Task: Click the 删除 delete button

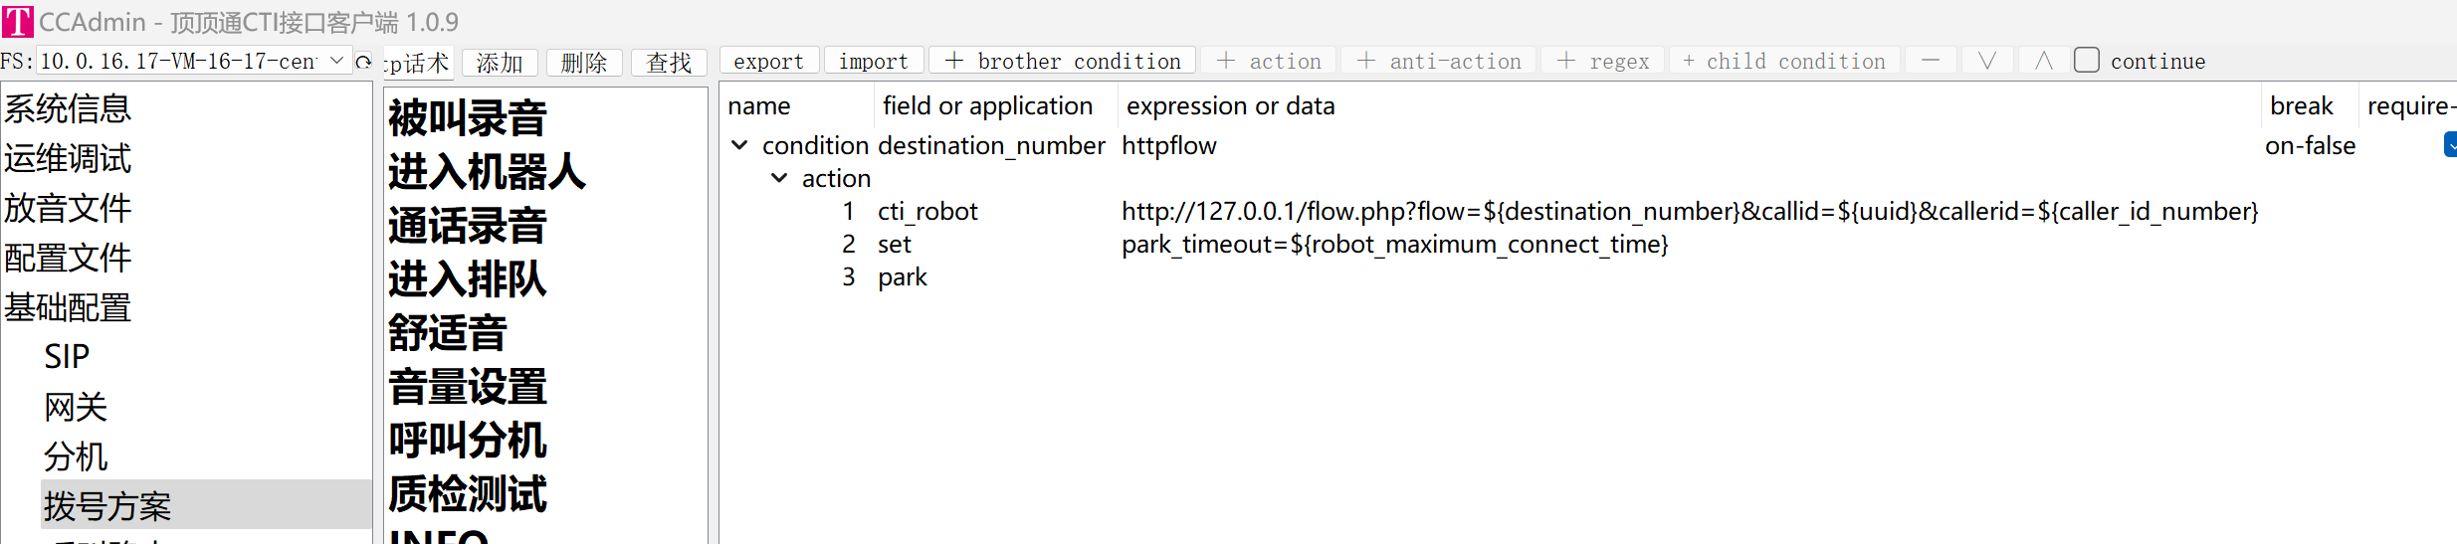Action: 584,63
